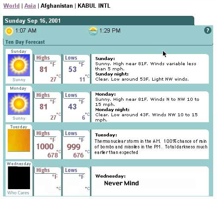Click Monday's Lows label

(71, 95)
